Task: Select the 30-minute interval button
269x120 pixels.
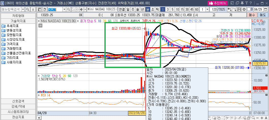Action: 187,9
